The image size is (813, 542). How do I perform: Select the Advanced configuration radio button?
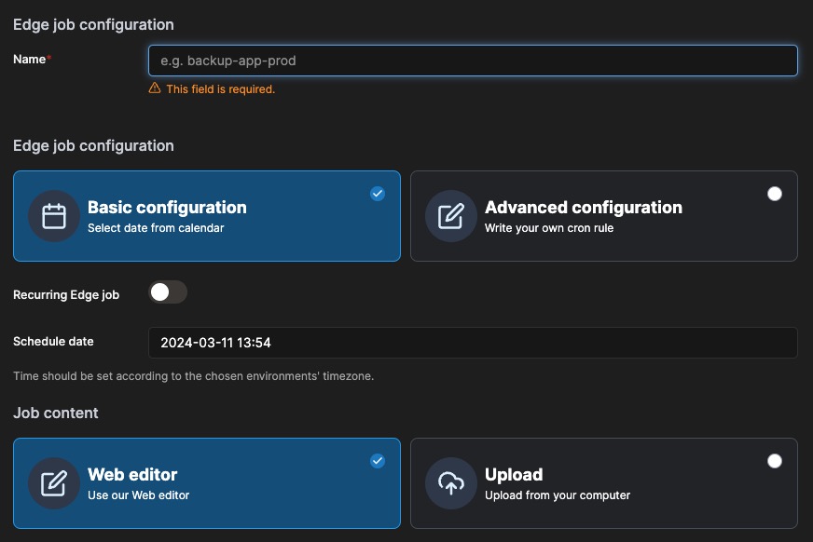pos(775,194)
